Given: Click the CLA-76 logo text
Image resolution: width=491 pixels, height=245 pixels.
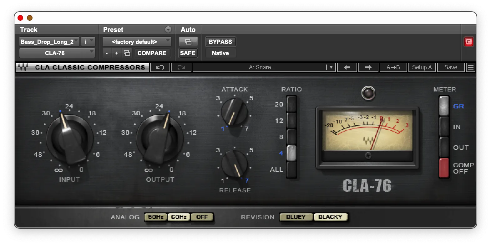Looking at the screenshot, I should [367, 186].
